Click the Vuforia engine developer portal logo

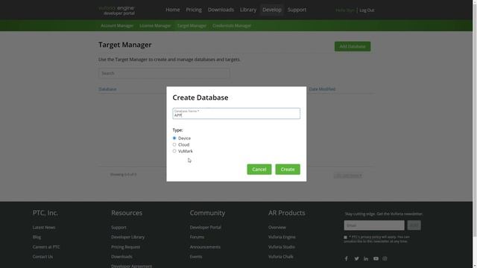pos(117,10)
